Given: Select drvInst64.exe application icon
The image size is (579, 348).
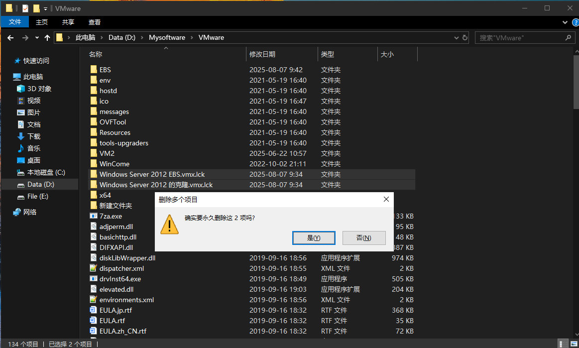Looking at the screenshot, I should 94,279.
